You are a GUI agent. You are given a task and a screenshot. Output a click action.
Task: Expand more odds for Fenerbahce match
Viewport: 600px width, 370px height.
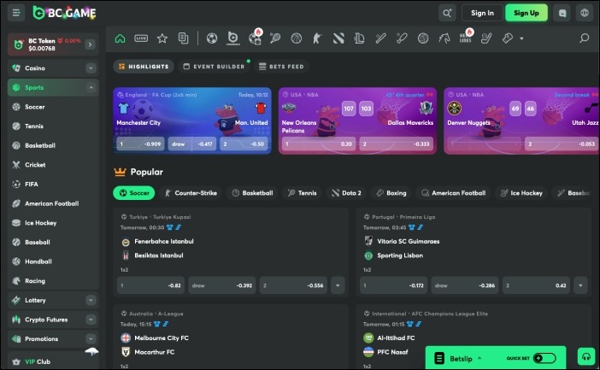coord(338,285)
